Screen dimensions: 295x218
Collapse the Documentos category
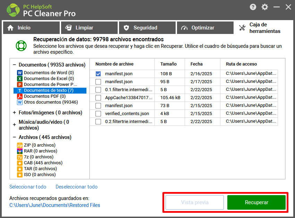coord(15,65)
